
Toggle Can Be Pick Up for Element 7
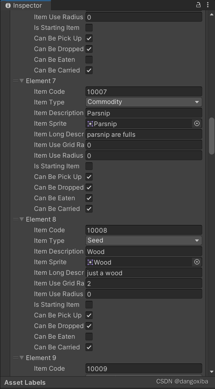89,177
